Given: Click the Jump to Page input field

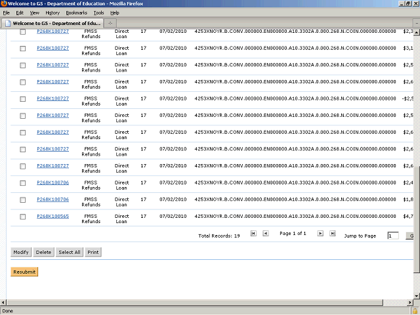Looking at the screenshot, I should (x=392, y=236).
